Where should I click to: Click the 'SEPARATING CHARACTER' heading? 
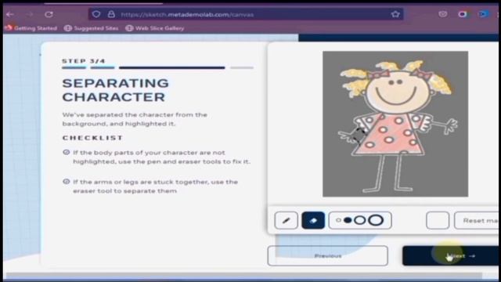(115, 90)
